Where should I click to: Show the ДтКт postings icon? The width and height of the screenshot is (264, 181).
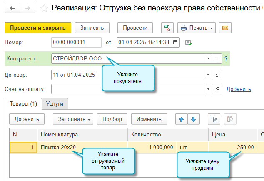point(167,28)
